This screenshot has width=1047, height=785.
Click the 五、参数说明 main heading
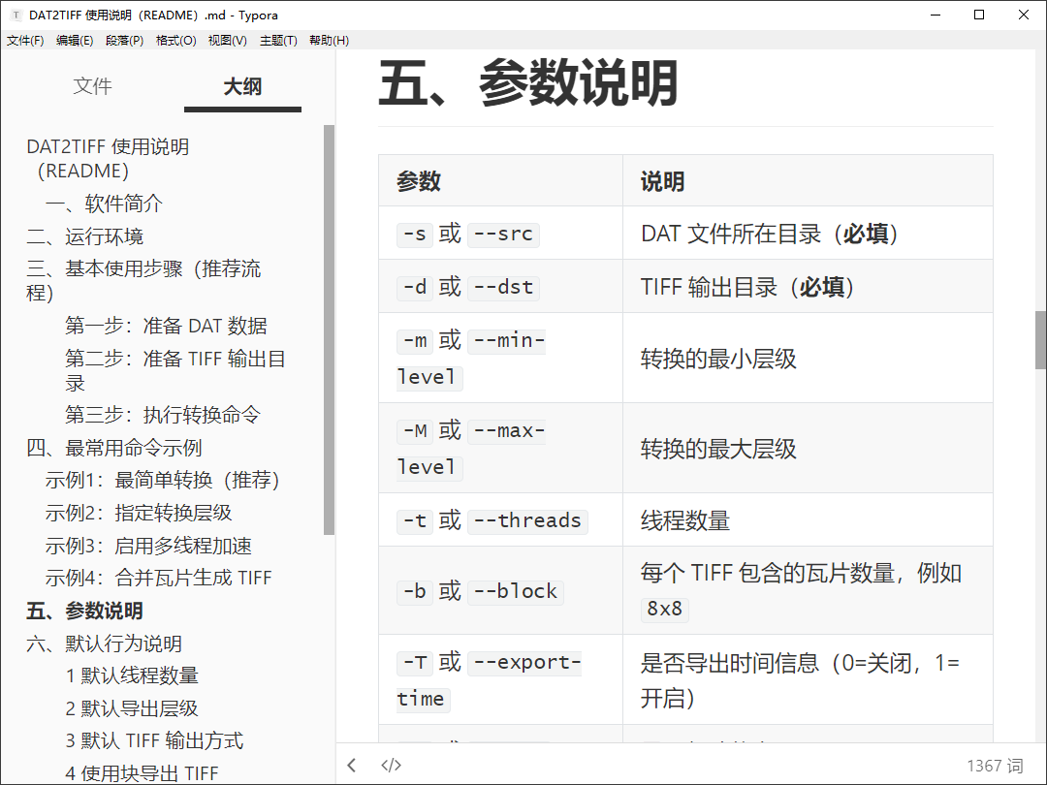tap(528, 83)
